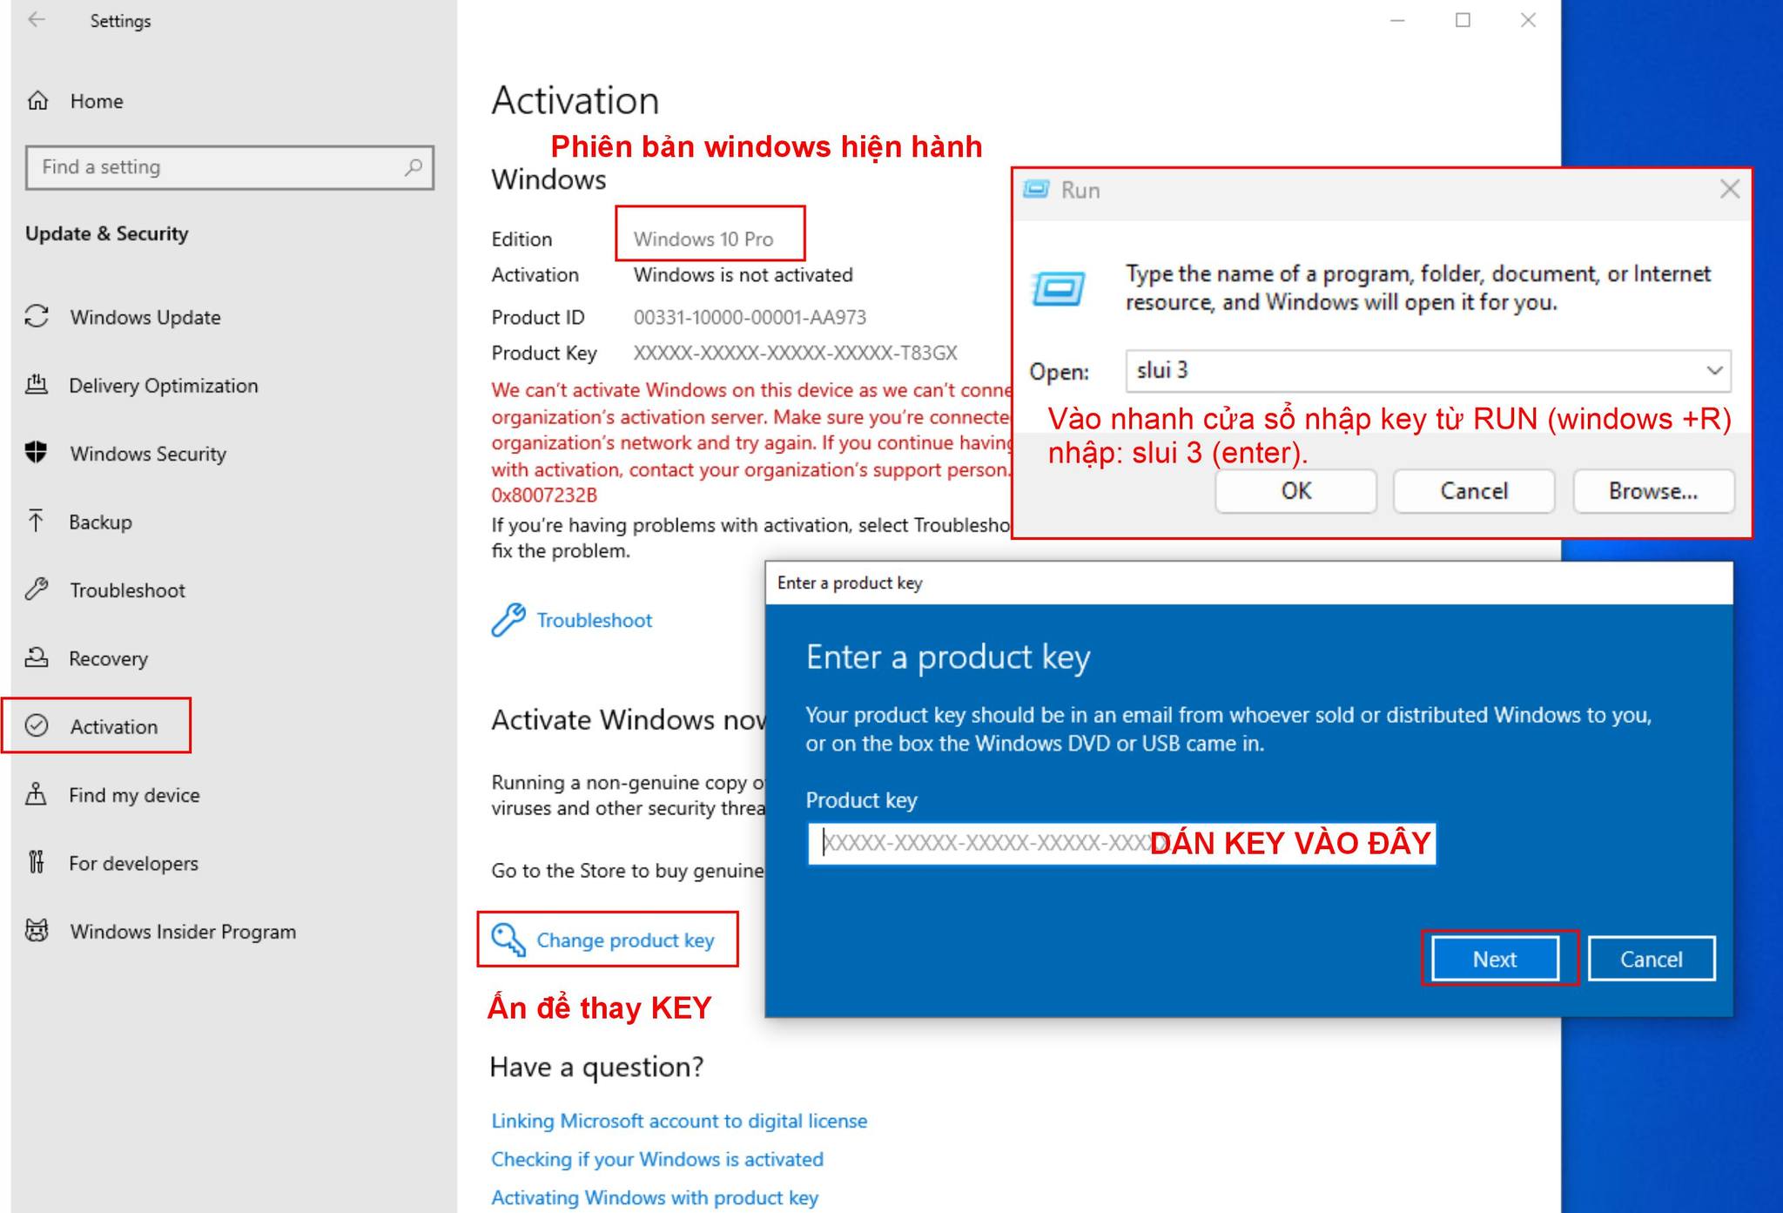Image resolution: width=1783 pixels, height=1213 pixels.
Task: Click Change product key link
Action: [x=625, y=940]
